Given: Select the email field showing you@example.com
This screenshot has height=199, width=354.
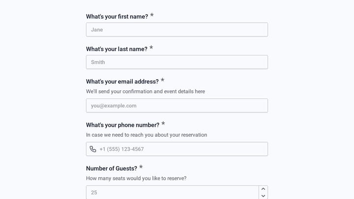Looking at the screenshot, I should (177, 105).
